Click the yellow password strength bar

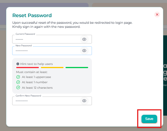52,68
